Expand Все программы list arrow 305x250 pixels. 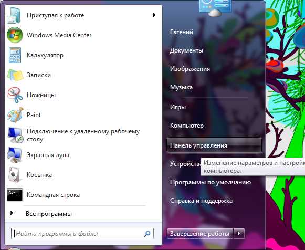[x=12, y=213]
